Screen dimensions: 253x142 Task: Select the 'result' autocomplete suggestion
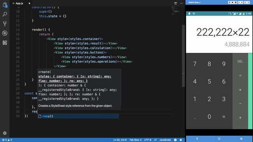click(x=78, y=116)
